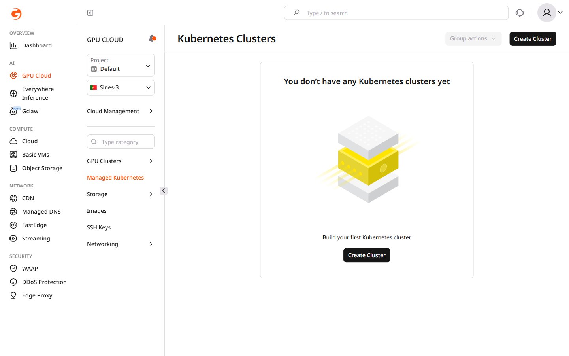Click the DDoS Protection icon
Image resolution: width=569 pixels, height=356 pixels.
[13, 282]
